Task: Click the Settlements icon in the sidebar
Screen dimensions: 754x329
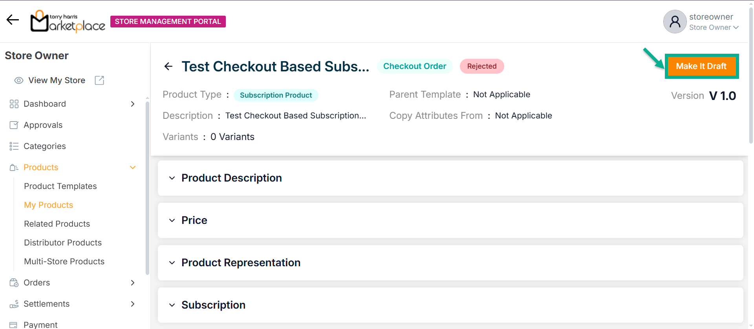Action: (14, 304)
